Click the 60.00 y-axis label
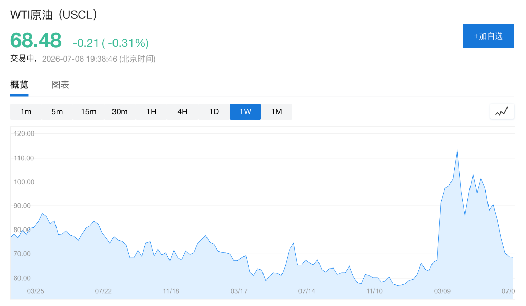The width and height of the screenshot is (526, 306). pyautogui.click(x=22, y=278)
